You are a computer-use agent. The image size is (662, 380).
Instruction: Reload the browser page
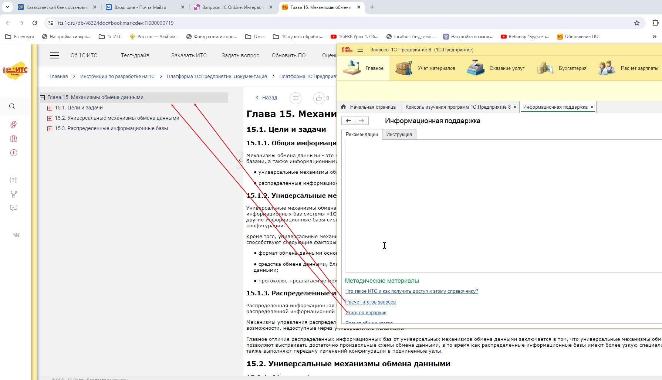click(35, 23)
